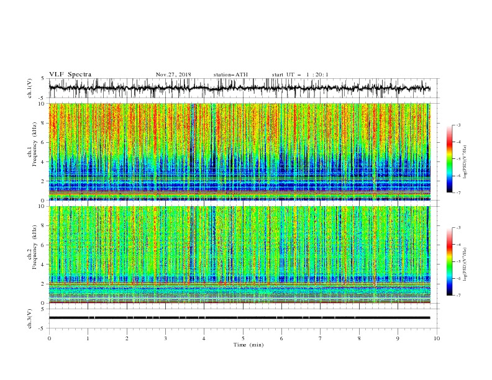
Task: Click the "0" kHz tick of ch.1 spectrogram
Action: [x=44, y=201]
